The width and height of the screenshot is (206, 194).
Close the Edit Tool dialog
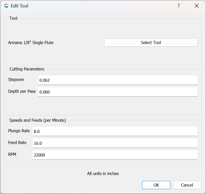pyautogui.click(x=197, y=6)
